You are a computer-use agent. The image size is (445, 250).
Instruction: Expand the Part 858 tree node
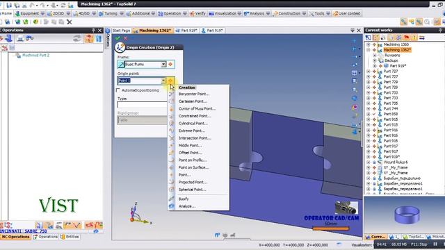click(368, 114)
